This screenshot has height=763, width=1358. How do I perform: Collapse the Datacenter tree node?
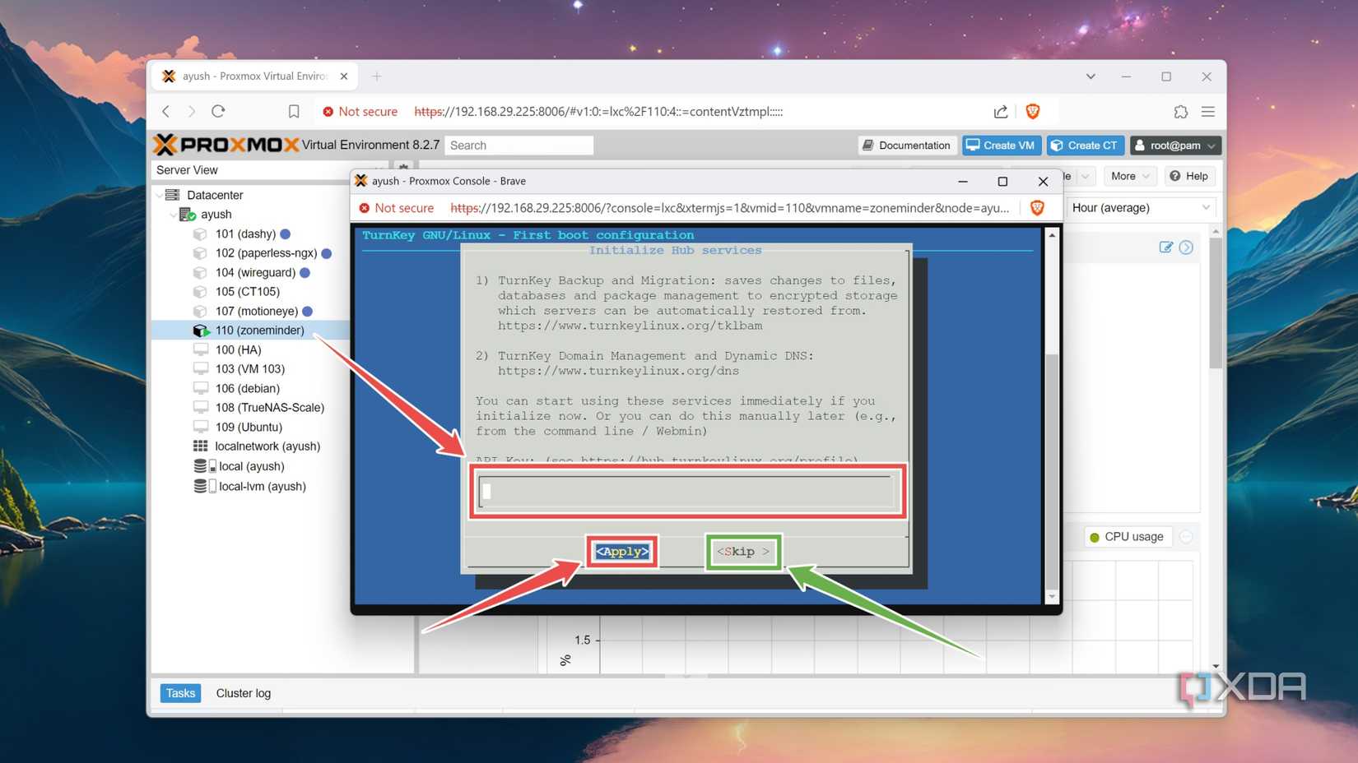[159, 195]
